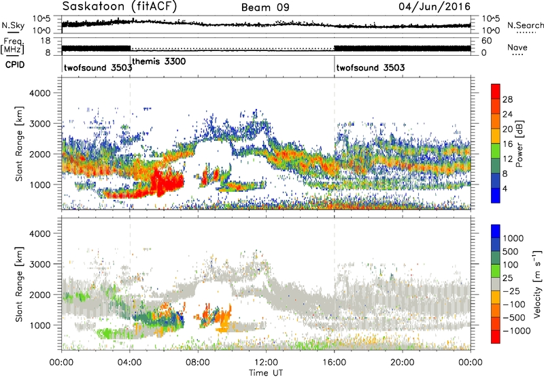Click the date "04/Jun/2016"
544x377 pixels.
coord(435,7)
